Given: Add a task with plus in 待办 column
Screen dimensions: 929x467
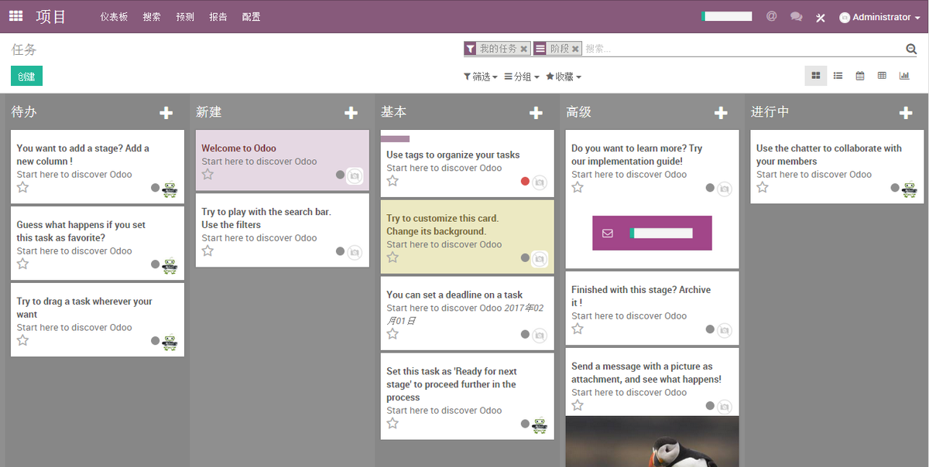Looking at the screenshot, I should [166, 113].
